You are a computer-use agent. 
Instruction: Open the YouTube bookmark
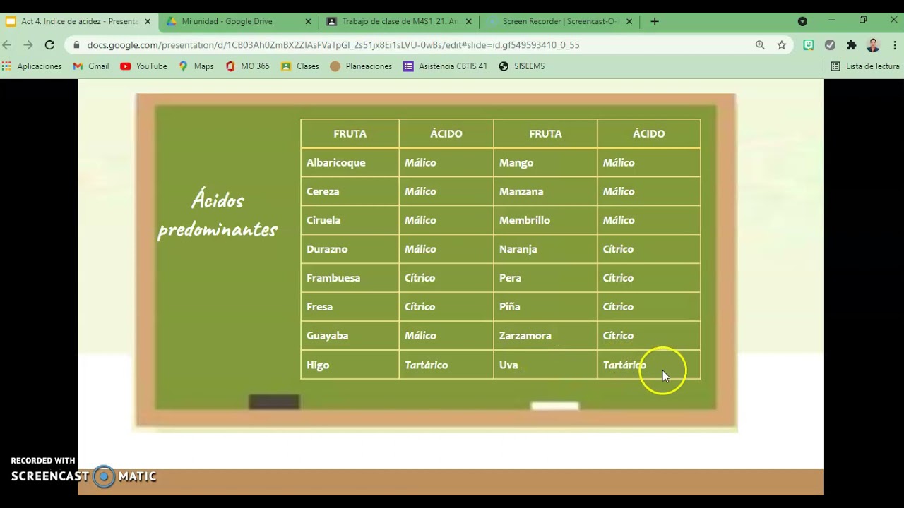[143, 66]
